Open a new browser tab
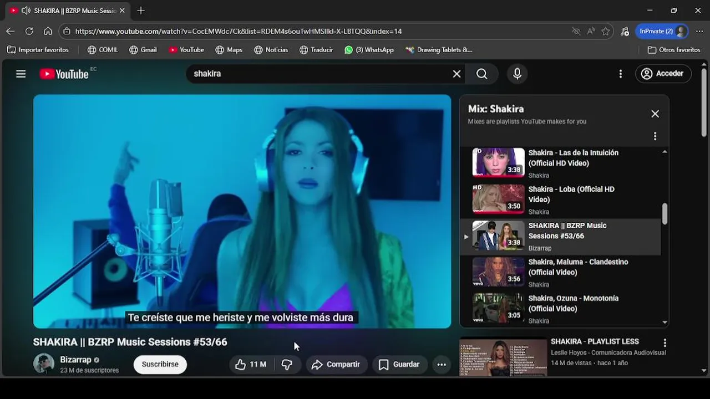710x399 pixels. (141, 11)
